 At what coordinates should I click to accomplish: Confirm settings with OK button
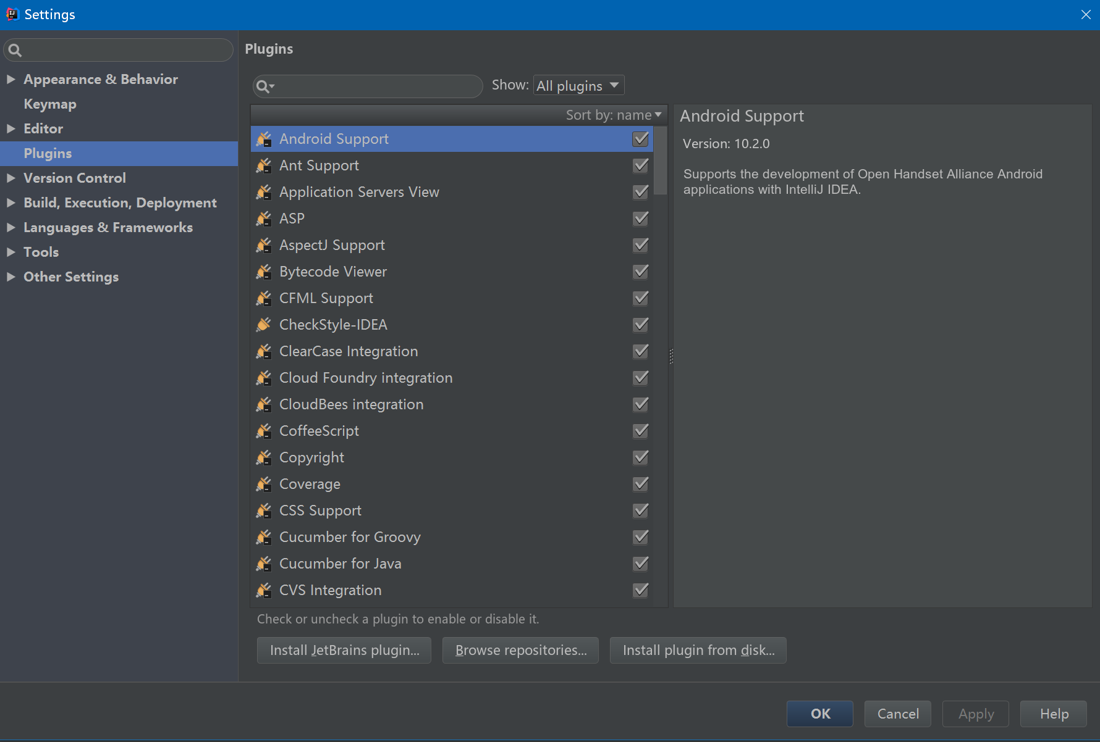pyautogui.click(x=820, y=714)
